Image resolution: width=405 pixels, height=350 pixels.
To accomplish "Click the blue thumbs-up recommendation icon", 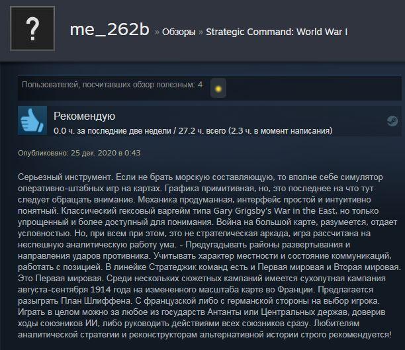I will click(32, 120).
